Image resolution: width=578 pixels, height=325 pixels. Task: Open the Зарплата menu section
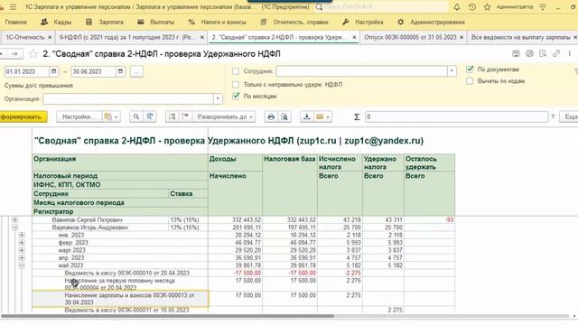click(105, 22)
